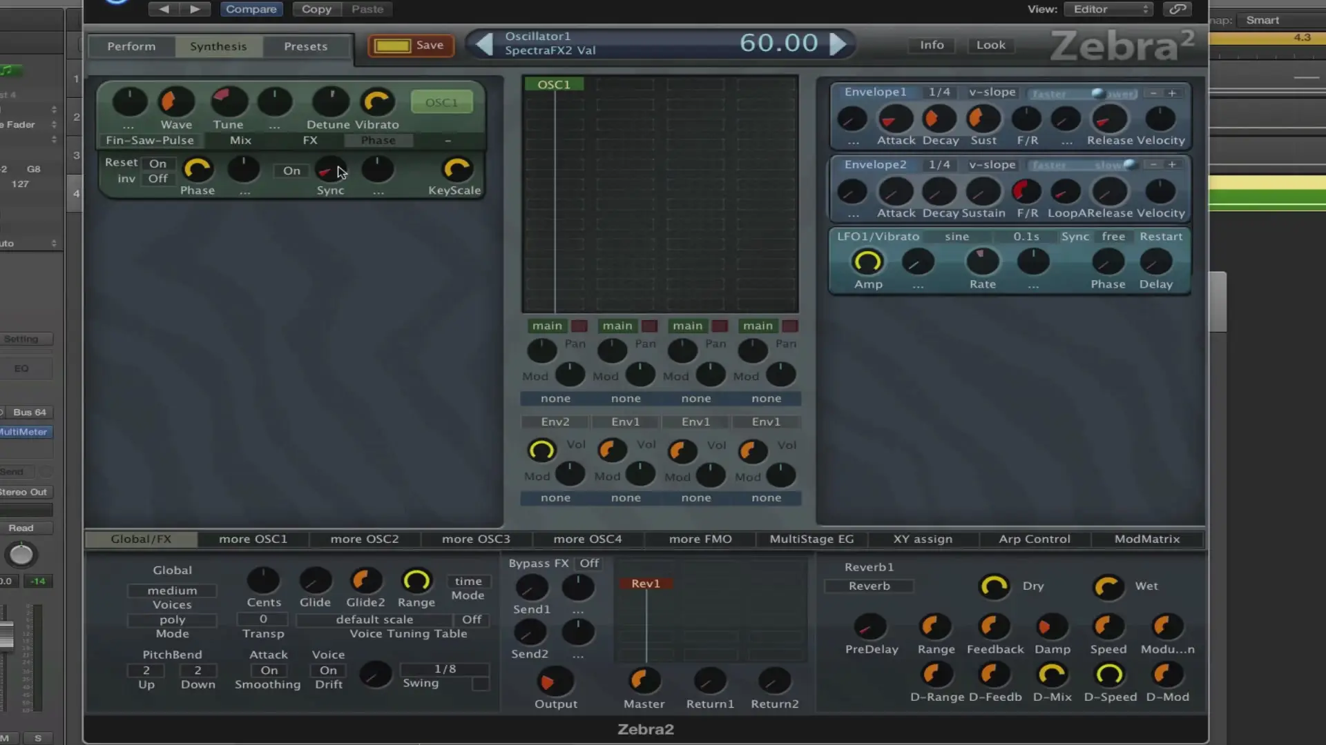Open the medium Voices dropdown
Image resolution: width=1326 pixels, height=745 pixels.
(172, 590)
